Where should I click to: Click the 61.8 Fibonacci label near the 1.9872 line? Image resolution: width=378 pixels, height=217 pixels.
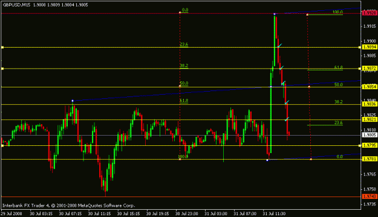339,68
